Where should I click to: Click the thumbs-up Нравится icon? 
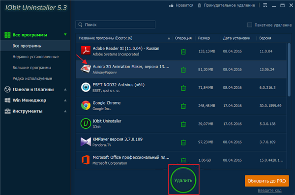click(171, 5)
